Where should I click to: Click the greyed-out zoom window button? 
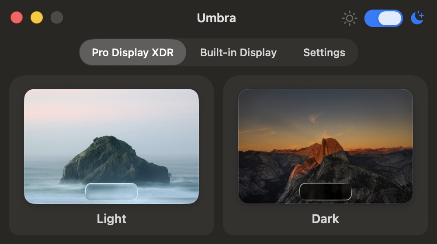(x=57, y=18)
